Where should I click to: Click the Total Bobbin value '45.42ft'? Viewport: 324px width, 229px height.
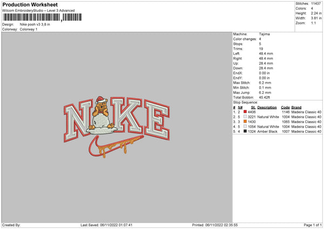coord(265,97)
